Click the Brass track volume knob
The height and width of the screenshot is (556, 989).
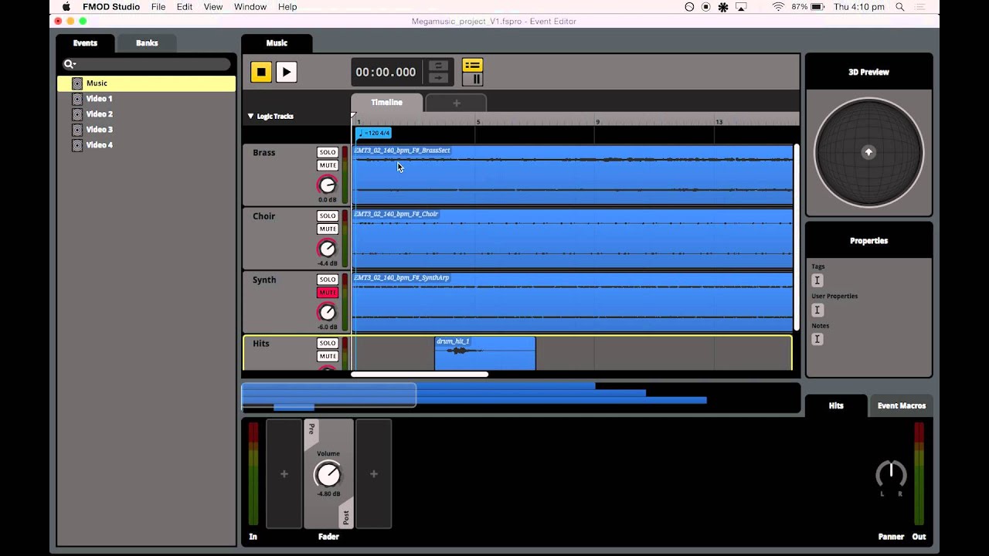click(328, 185)
